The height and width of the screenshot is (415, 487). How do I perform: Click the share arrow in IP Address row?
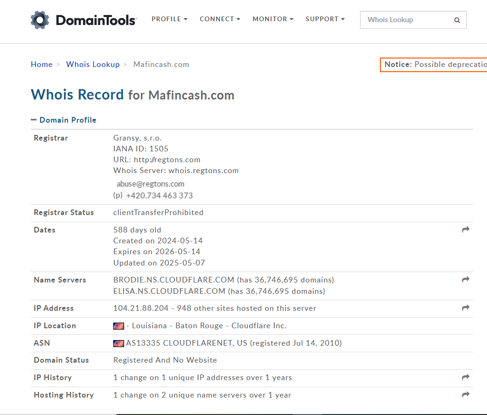[466, 308]
